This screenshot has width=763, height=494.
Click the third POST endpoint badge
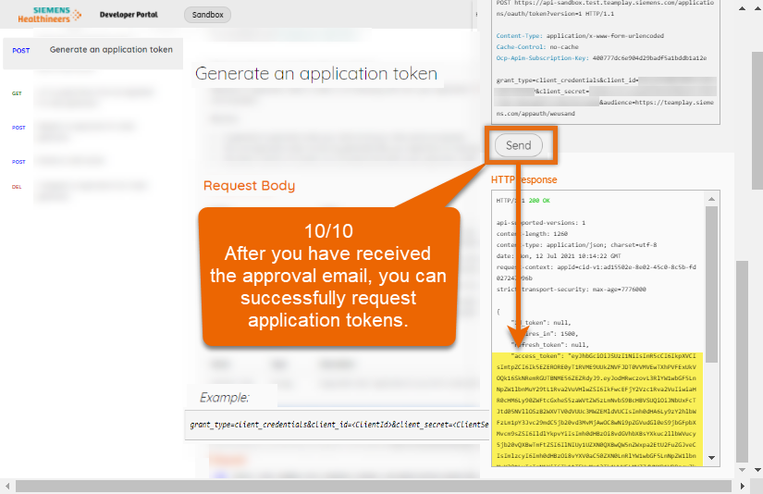(18, 162)
